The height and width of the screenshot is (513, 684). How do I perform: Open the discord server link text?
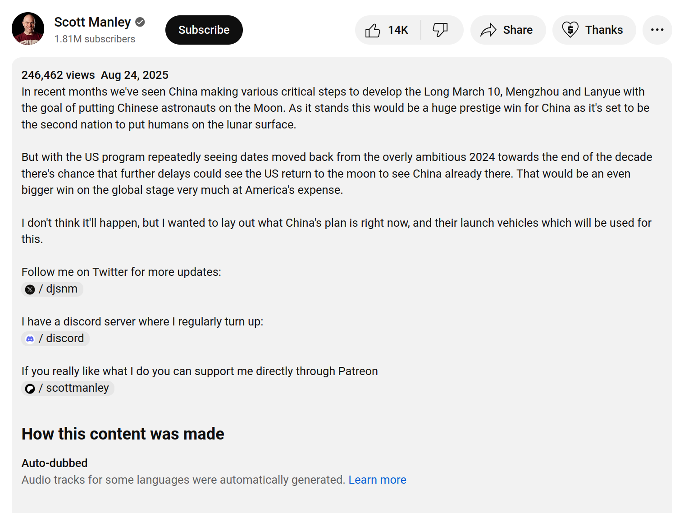[x=65, y=339]
